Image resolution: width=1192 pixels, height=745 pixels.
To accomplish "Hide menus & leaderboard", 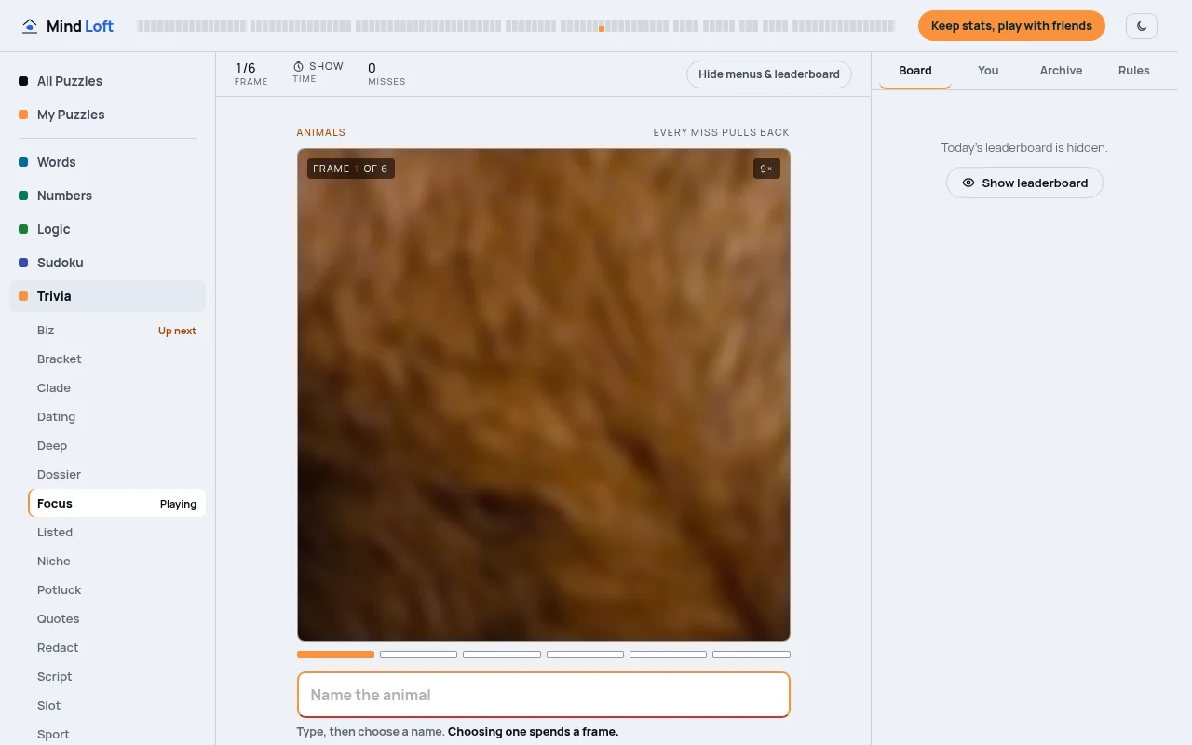I will coord(769,74).
